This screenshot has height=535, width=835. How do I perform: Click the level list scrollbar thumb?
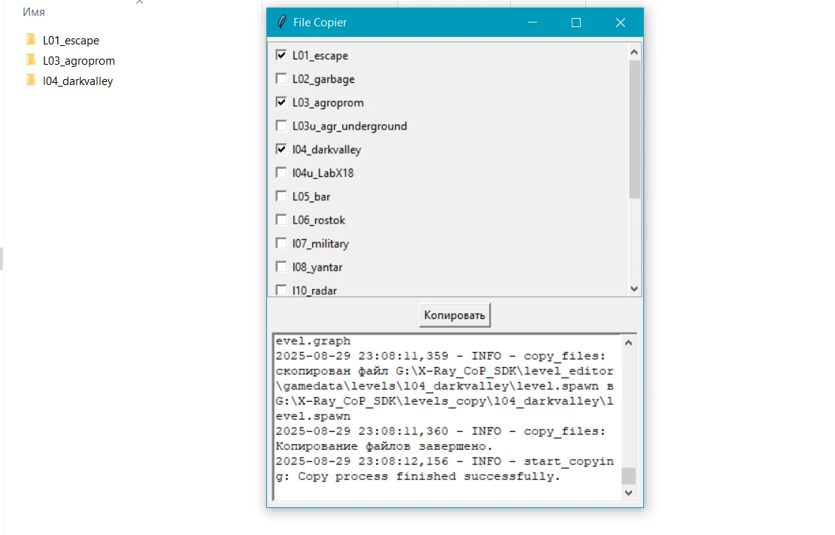pos(633,129)
